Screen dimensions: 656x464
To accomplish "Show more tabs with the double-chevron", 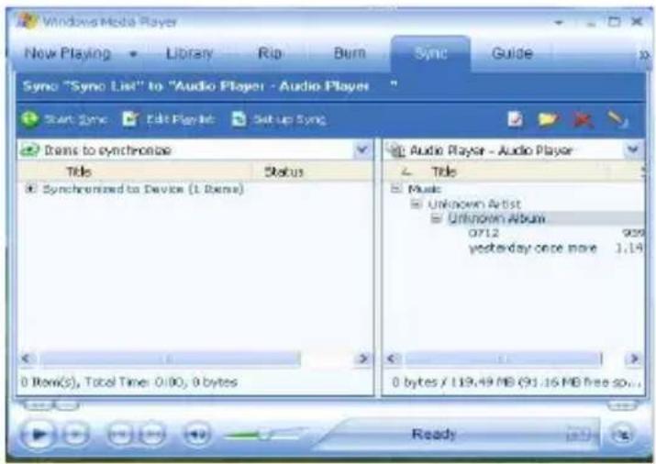I will pyautogui.click(x=644, y=55).
